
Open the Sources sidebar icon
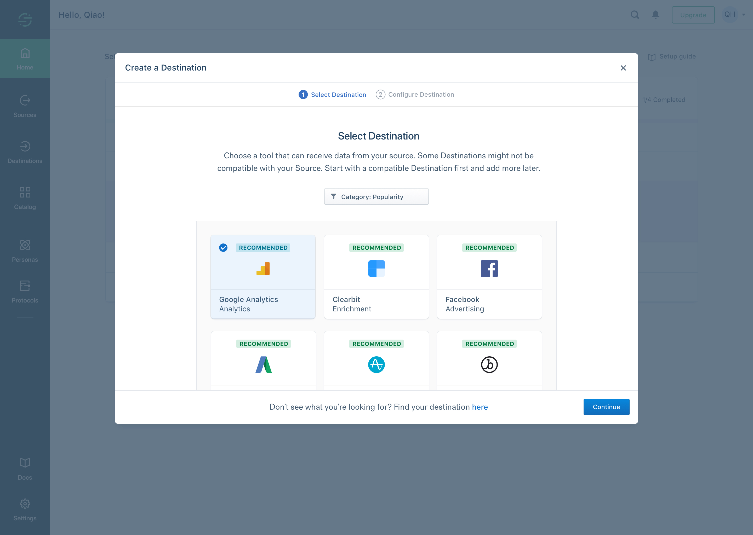[x=25, y=101]
